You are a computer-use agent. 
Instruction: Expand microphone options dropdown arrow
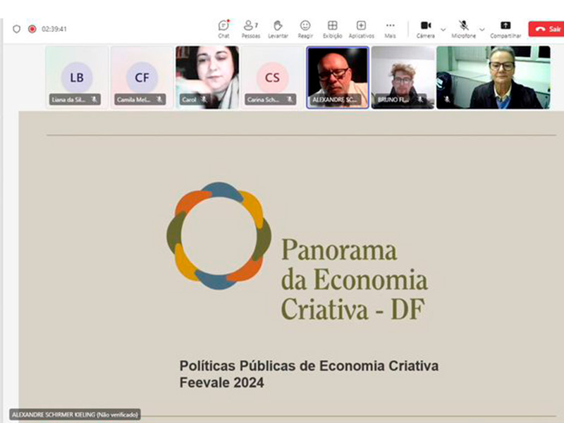tap(482, 30)
